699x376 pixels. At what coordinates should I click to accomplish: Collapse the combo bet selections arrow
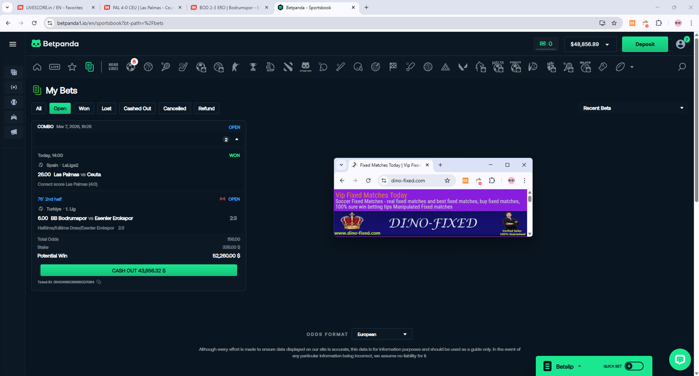pos(237,139)
